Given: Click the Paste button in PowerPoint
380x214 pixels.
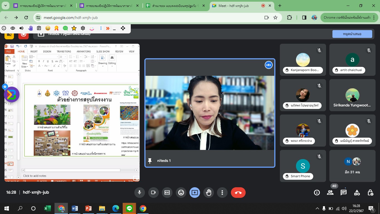Looking at the screenshot, I should (x=8, y=60).
